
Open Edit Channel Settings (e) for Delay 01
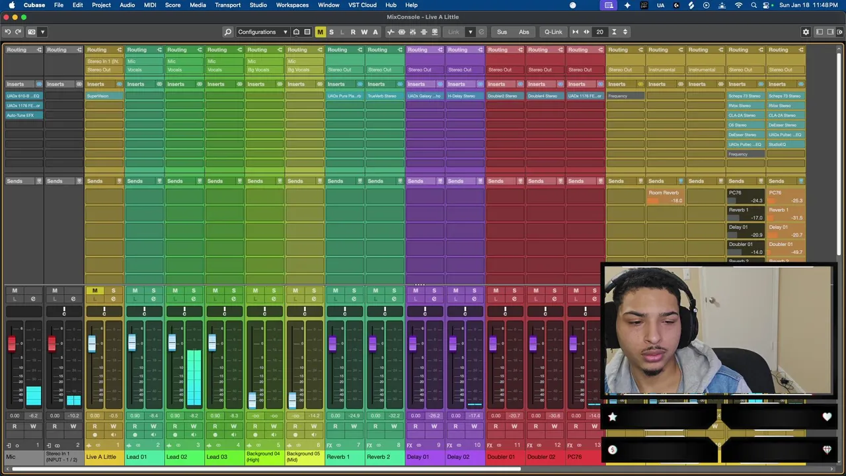pos(434,299)
